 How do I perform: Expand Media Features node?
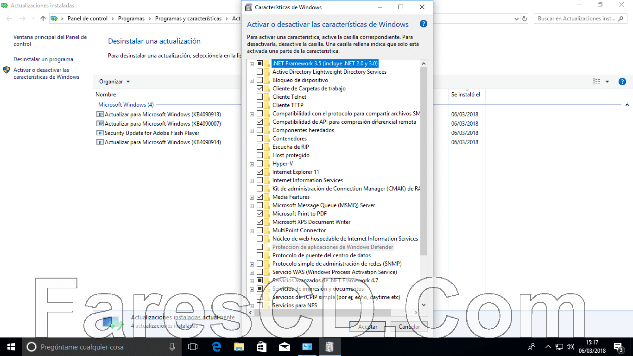(252, 197)
